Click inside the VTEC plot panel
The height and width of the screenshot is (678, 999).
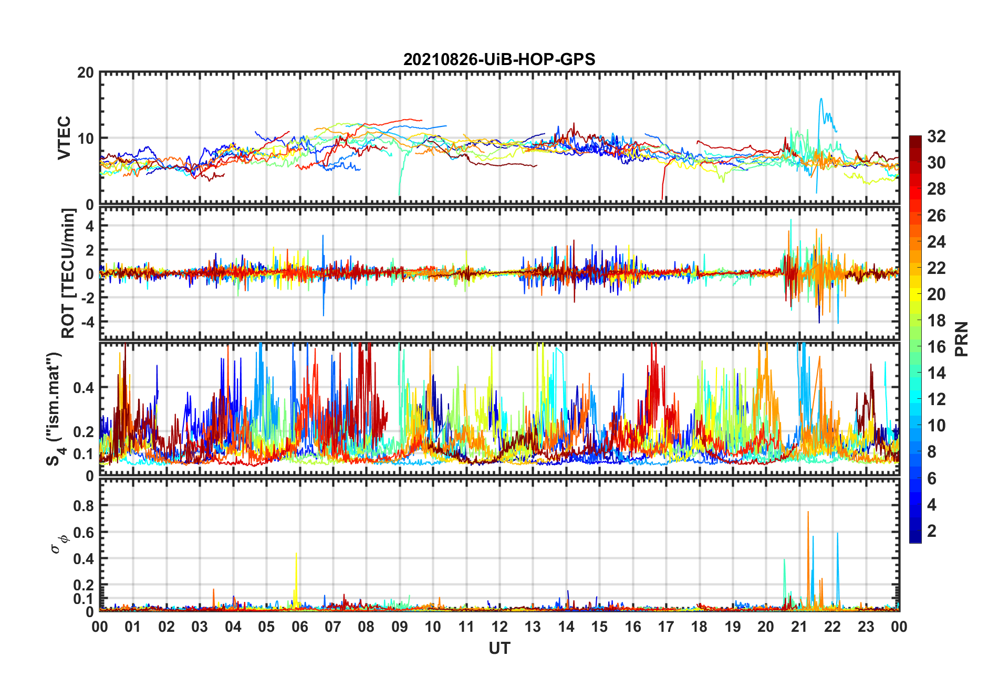pyautogui.click(x=499, y=138)
